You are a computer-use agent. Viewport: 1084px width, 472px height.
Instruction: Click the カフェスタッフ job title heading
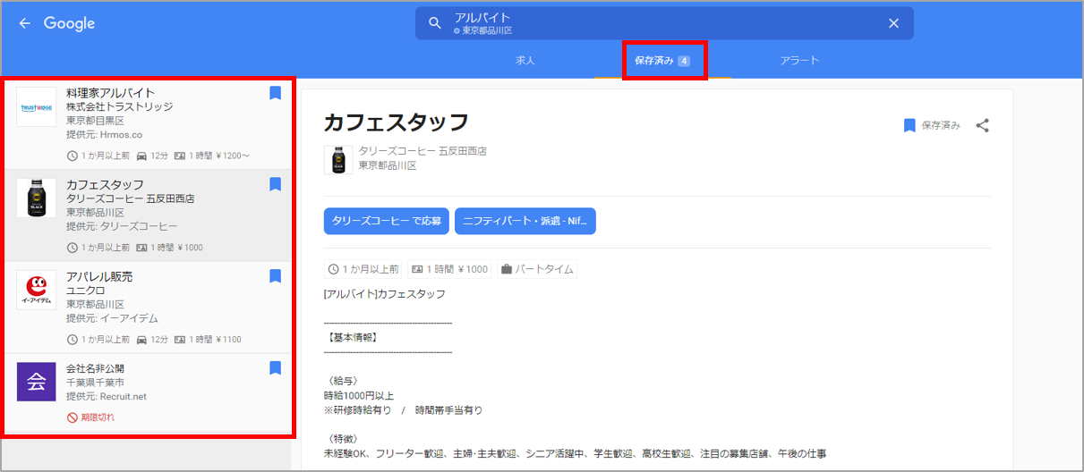coord(397,122)
